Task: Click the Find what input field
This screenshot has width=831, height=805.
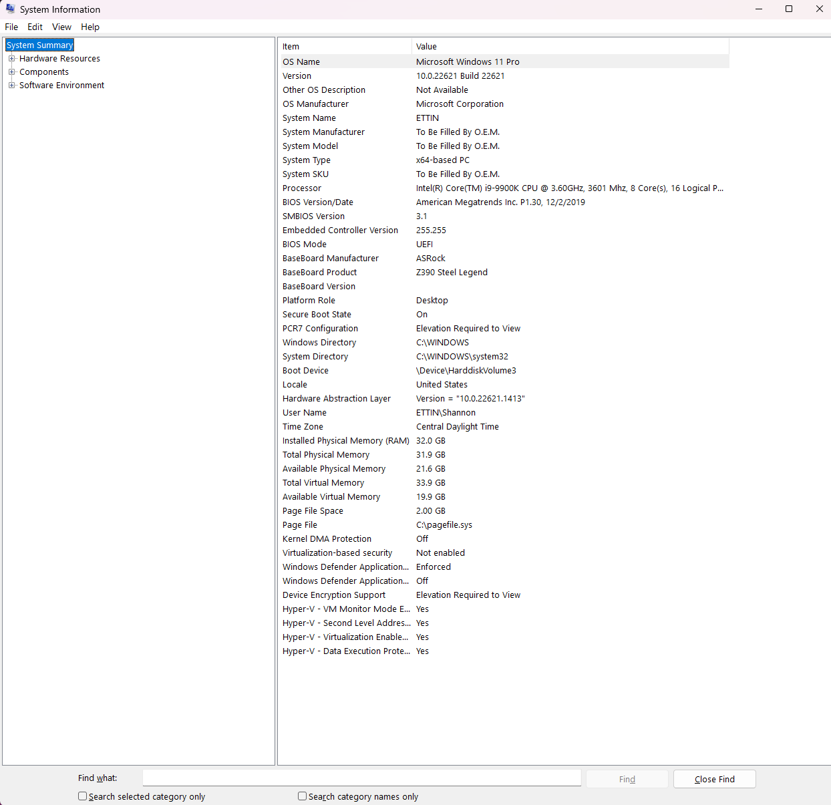Action: 361,778
